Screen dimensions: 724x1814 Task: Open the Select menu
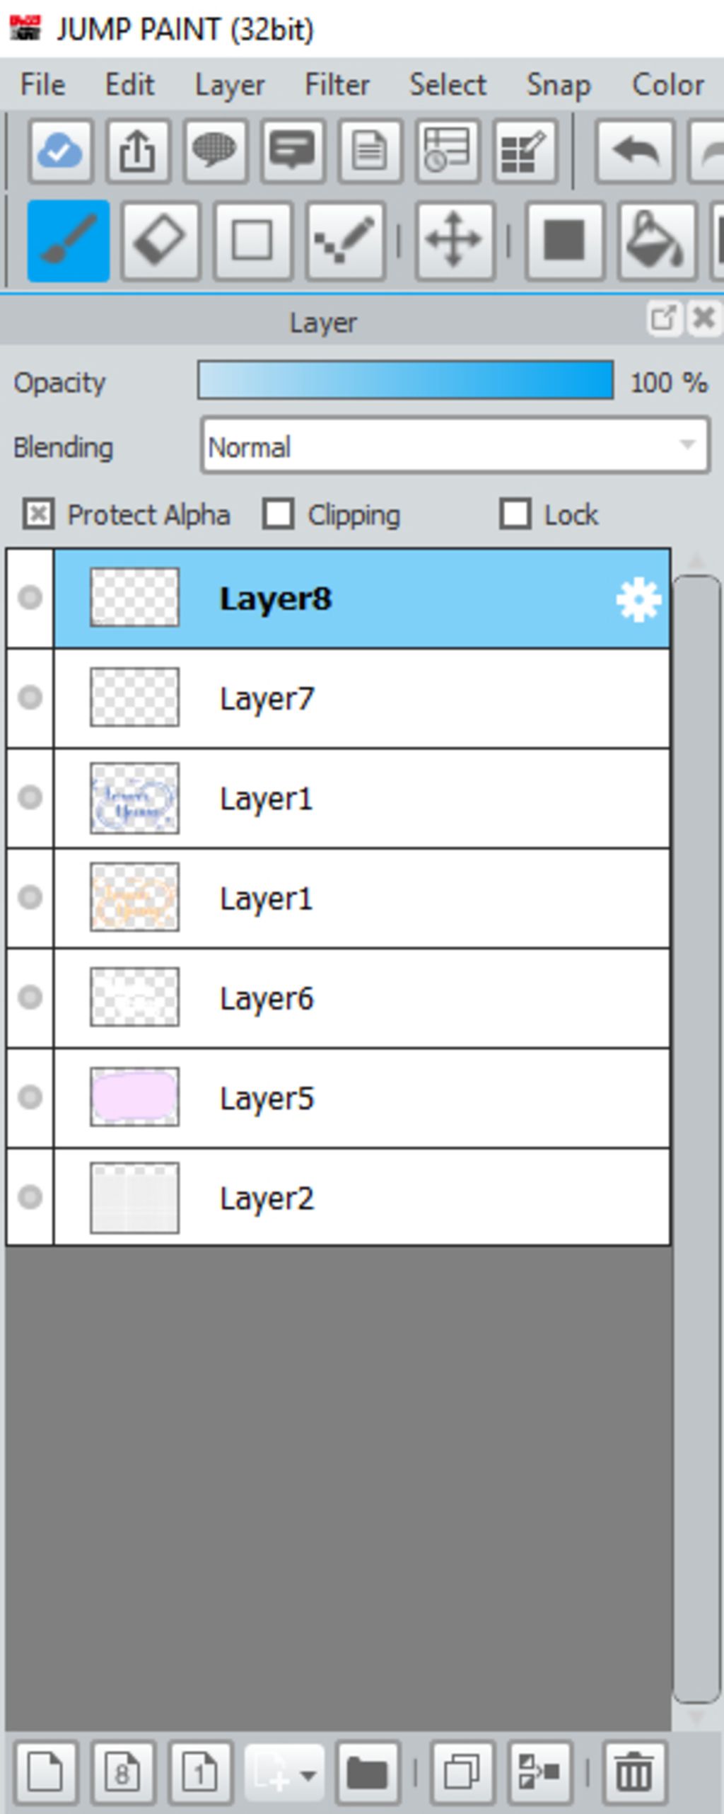tap(448, 85)
